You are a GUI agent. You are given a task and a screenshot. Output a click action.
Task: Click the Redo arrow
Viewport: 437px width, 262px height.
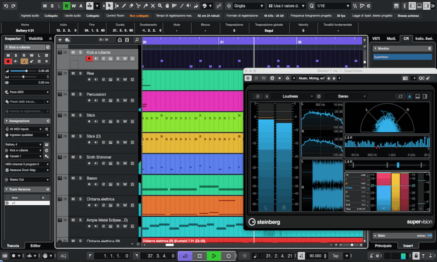pyautogui.click(x=13, y=6)
